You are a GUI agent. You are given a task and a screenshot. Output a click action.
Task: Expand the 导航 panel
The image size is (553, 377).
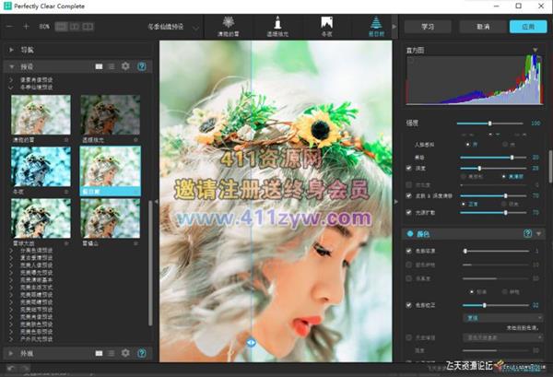pyautogui.click(x=10, y=49)
